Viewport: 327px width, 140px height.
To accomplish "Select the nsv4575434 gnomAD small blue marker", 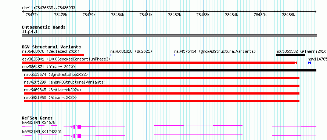I will click(175, 55).
